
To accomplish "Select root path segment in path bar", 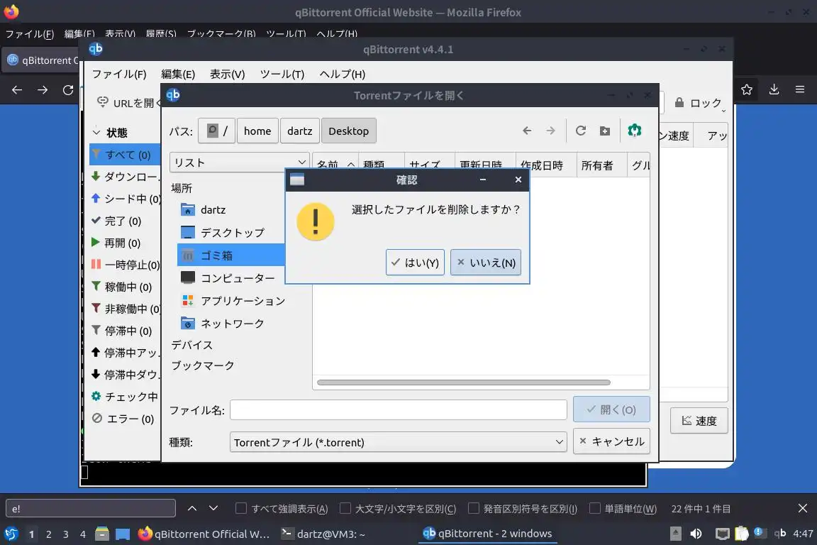I will click(x=216, y=131).
